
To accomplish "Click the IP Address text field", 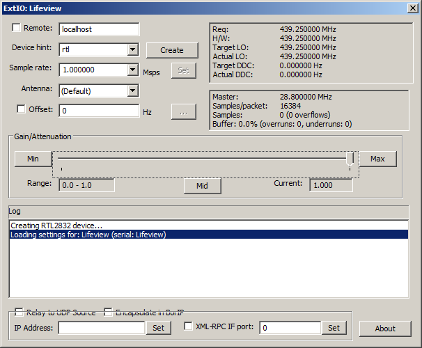I will click(x=102, y=328).
